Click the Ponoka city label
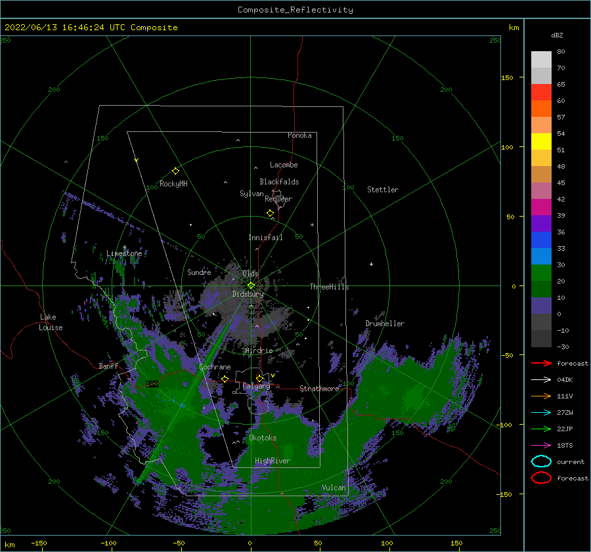Image resolution: width=591 pixels, height=552 pixels. [x=299, y=135]
